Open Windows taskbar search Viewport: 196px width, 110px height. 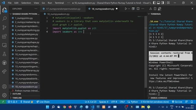click(x=53, y=107)
